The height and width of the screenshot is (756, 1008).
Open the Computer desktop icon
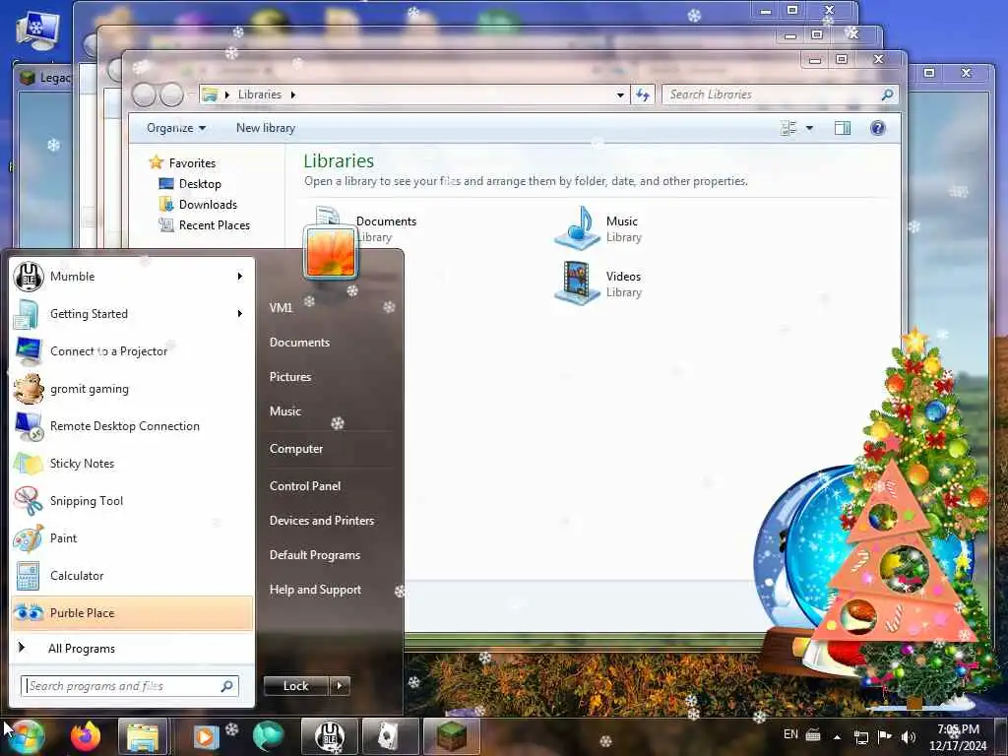coord(37,31)
